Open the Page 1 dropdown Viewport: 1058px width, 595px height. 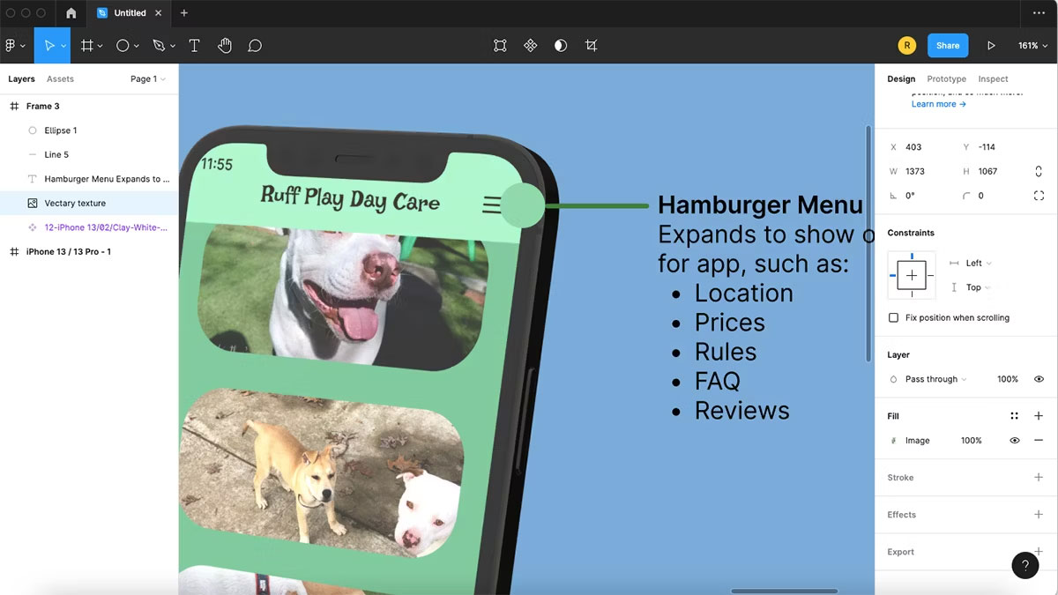coord(147,79)
